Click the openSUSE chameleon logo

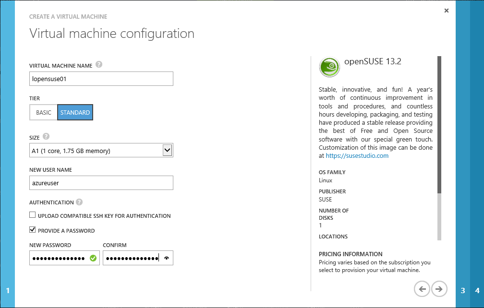(329, 67)
